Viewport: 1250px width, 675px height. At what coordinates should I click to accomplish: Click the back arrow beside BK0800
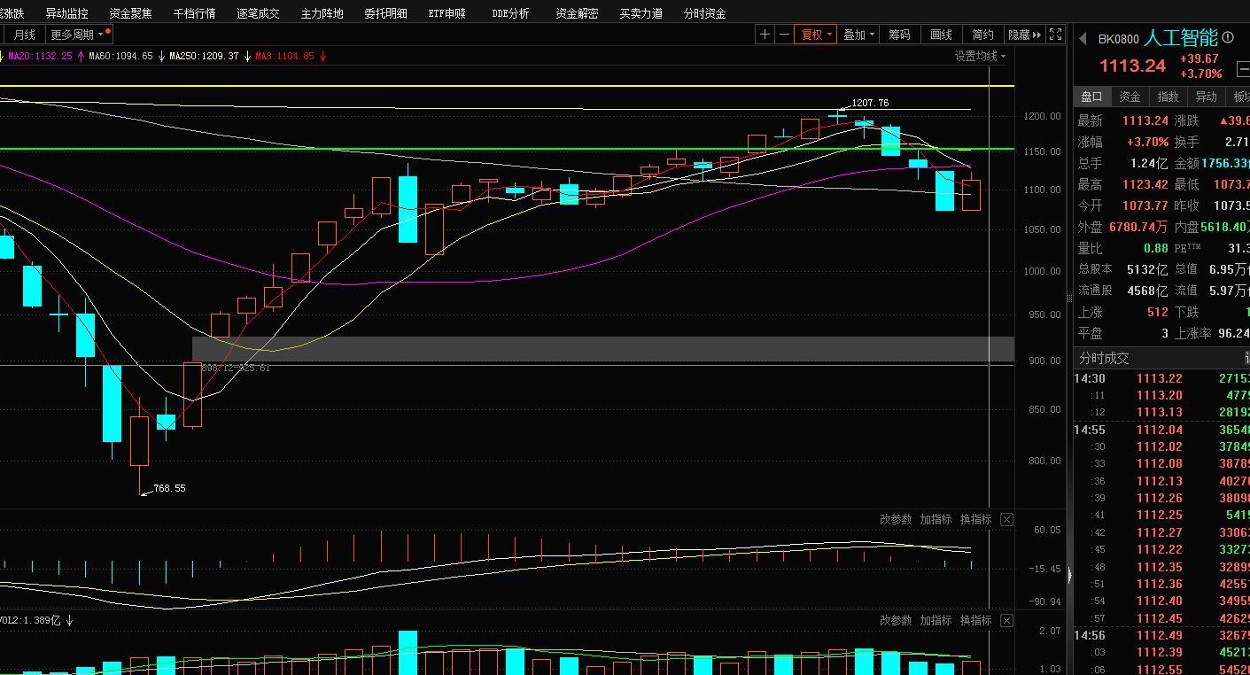(x=1083, y=39)
